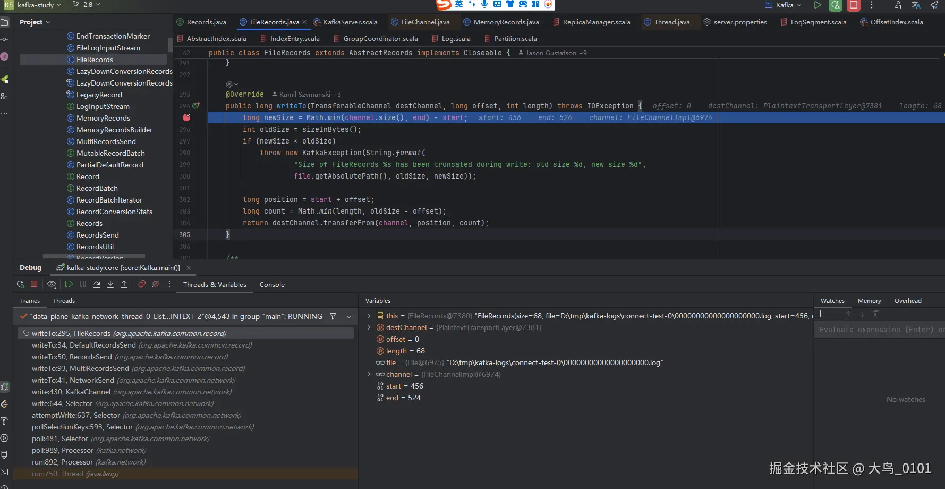945x489 pixels.
Task: Open the JRebel rocket tool window
Action: (5, 79)
